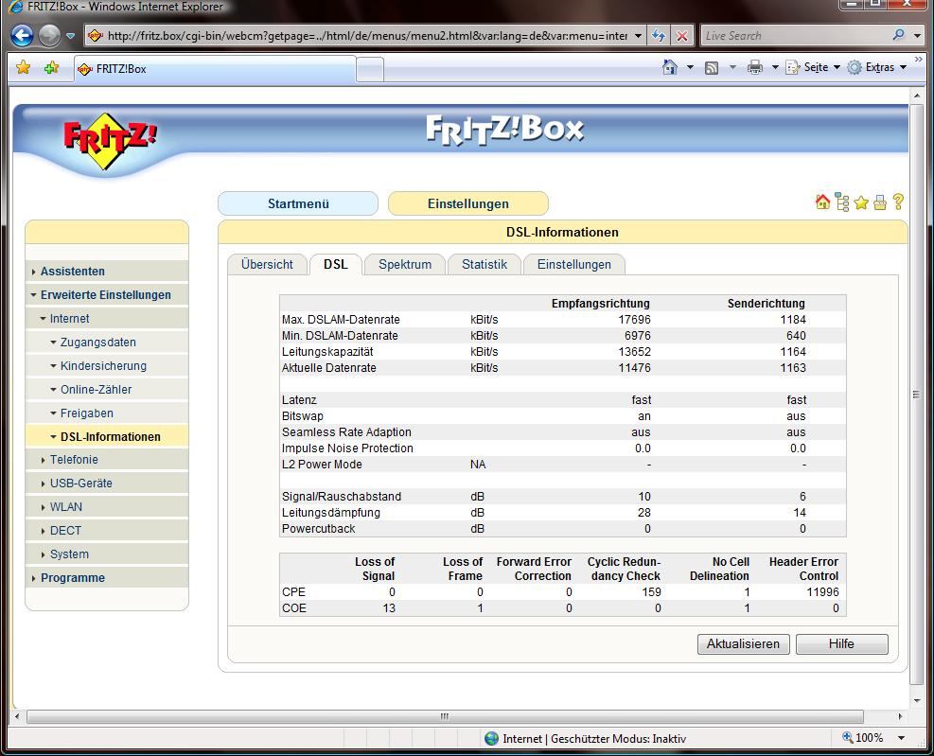Click the Header Error Control value 11996
The width and height of the screenshot is (934, 756).
pos(822,592)
